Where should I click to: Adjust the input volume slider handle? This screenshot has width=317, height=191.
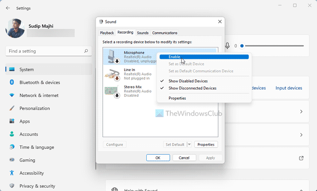point(242,46)
